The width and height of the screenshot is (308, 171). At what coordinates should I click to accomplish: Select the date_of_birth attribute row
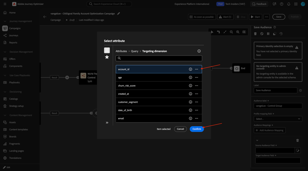click(x=159, y=110)
